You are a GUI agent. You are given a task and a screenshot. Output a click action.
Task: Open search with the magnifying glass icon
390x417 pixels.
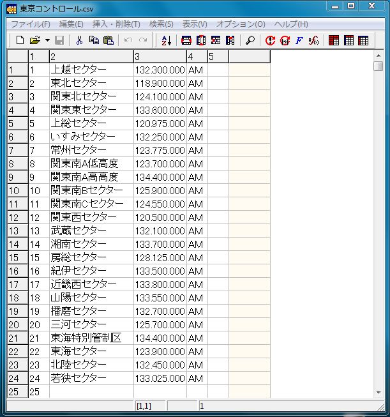250,40
